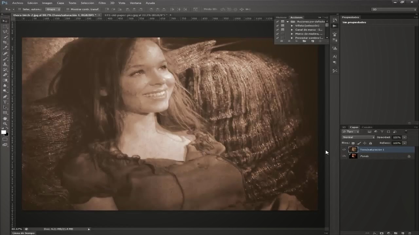Viewport: 419px width, 235px height.
Task: Toggle Mostrar contr. transf. checkbox
Action: (68, 9)
